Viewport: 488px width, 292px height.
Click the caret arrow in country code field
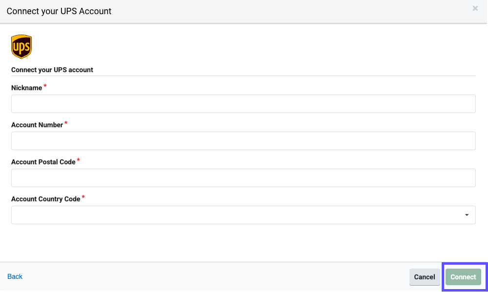tap(467, 215)
